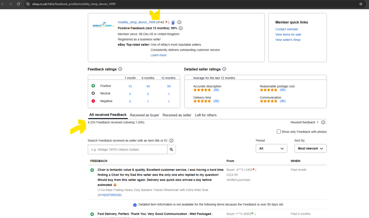Click the red Negative minus icon
The width and height of the screenshot is (369, 218).
point(93,101)
